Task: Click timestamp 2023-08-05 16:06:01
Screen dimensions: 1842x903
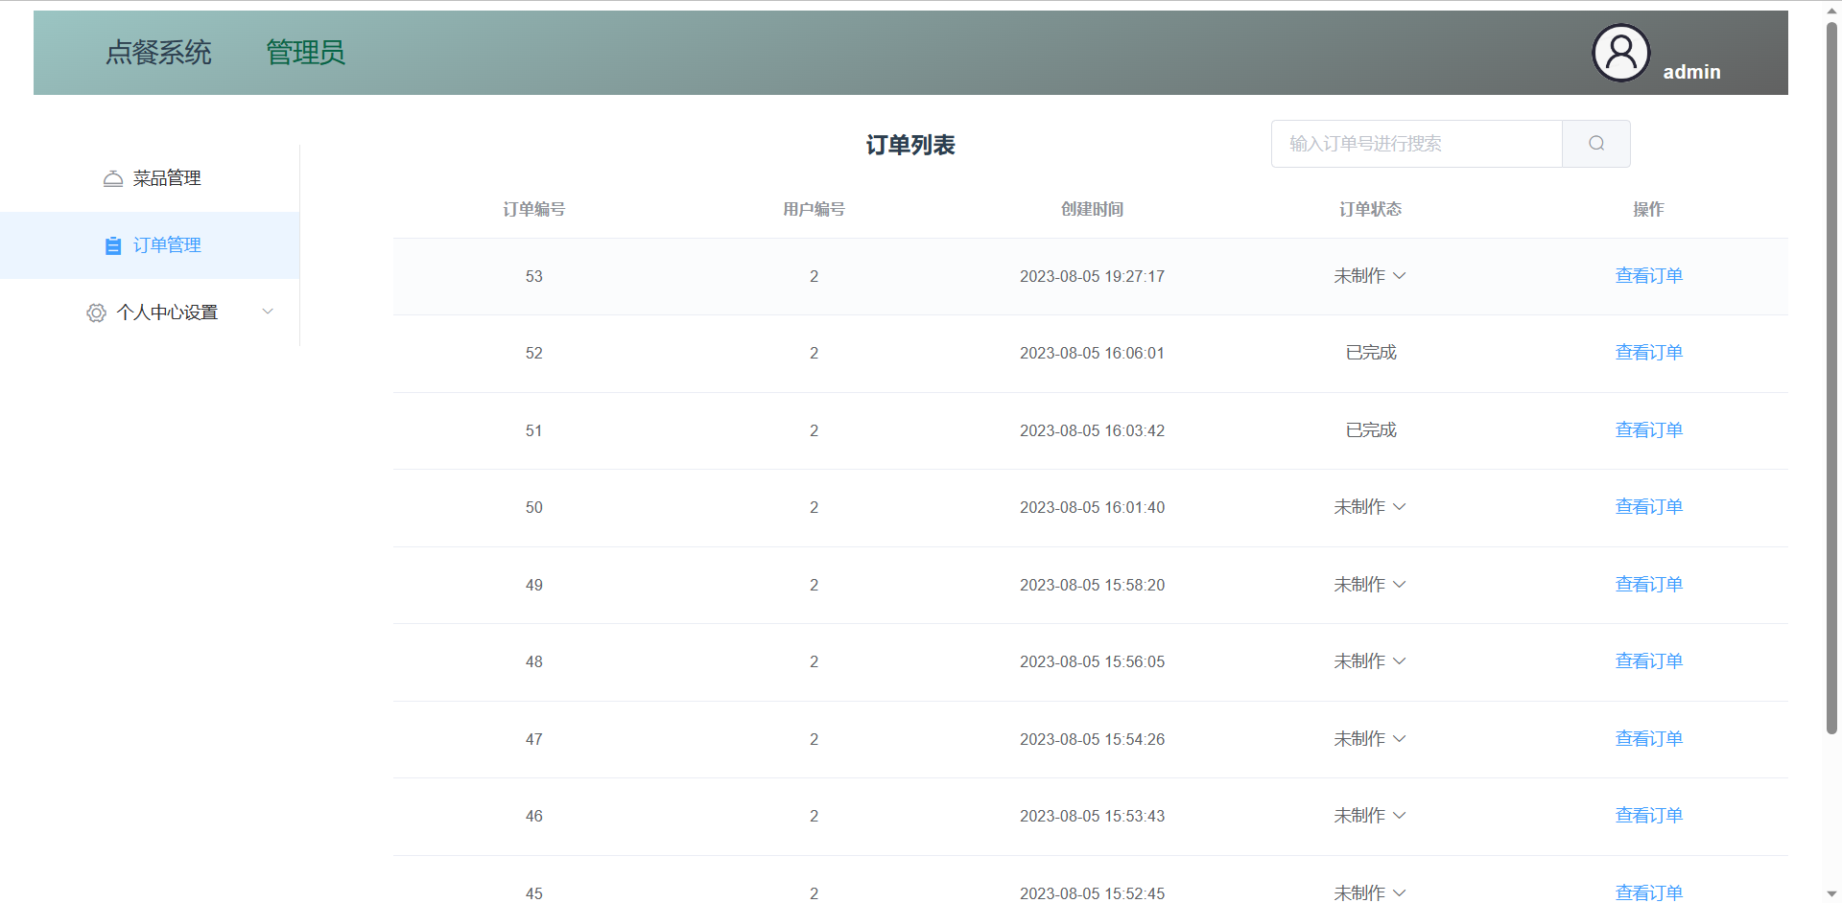Action: pos(1092,353)
